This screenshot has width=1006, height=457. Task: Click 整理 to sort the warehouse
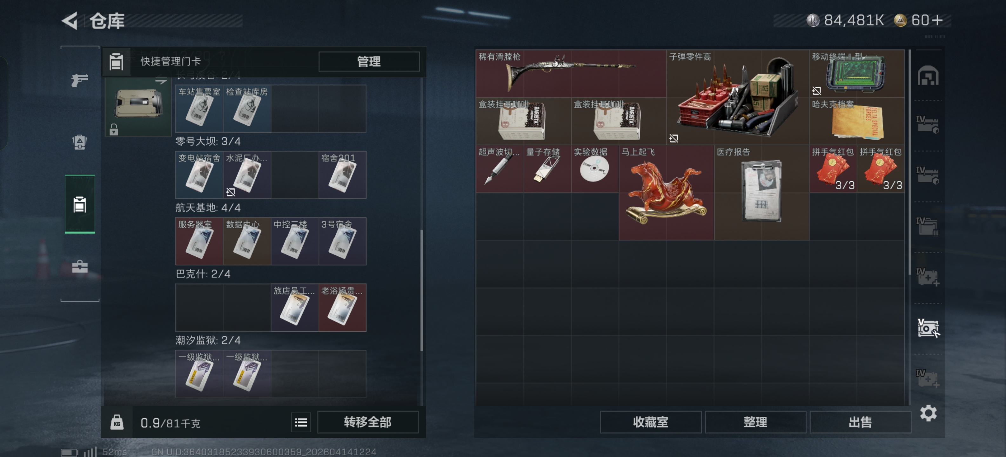755,422
